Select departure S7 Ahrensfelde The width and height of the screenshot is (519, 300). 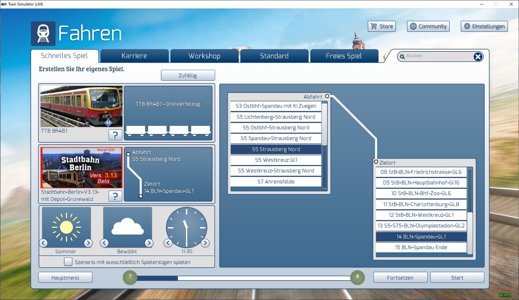276,182
